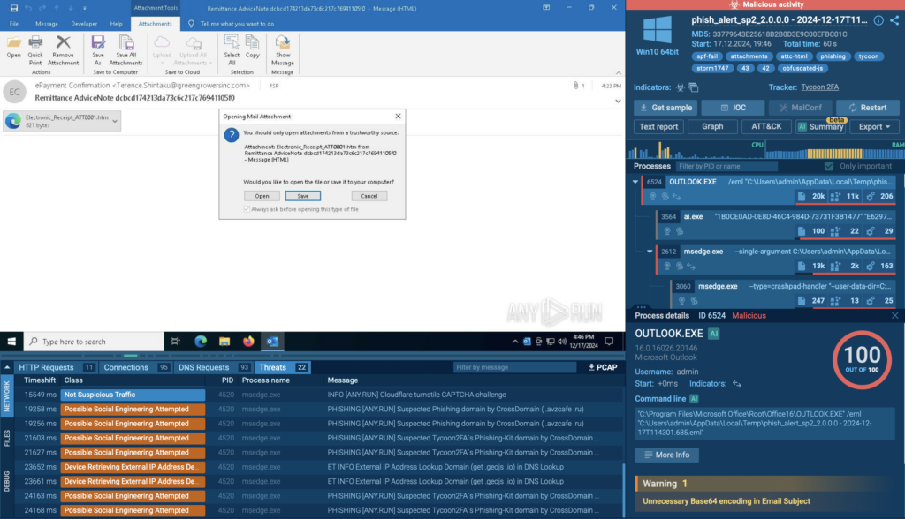Screen dimensions: 905x519
Task: Expand the Electronic_Receipt attachment dropdown arrow
Action: (116, 122)
